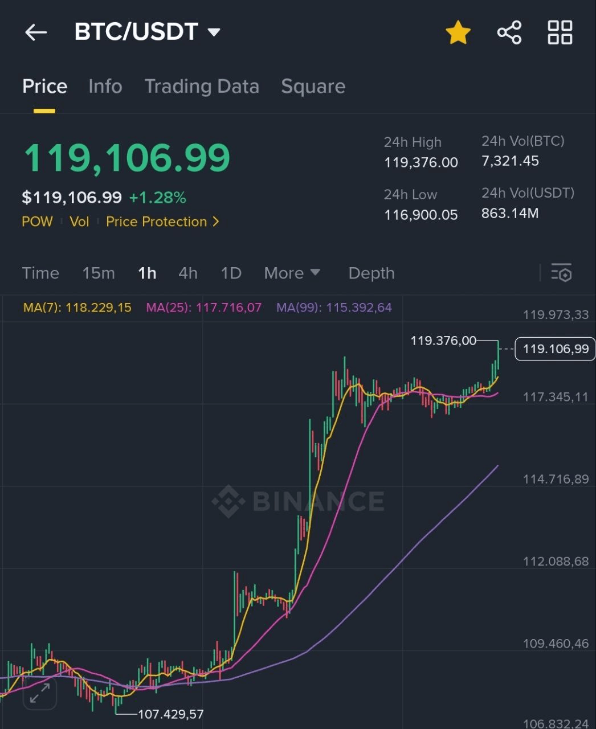Open the Square tab
This screenshot has height=729, width=596.
(313, 86)
